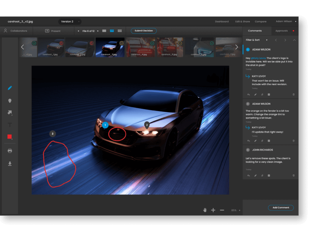Click the Print icon in the sidebar
The image size is (314, 244).
pos(10,150)
